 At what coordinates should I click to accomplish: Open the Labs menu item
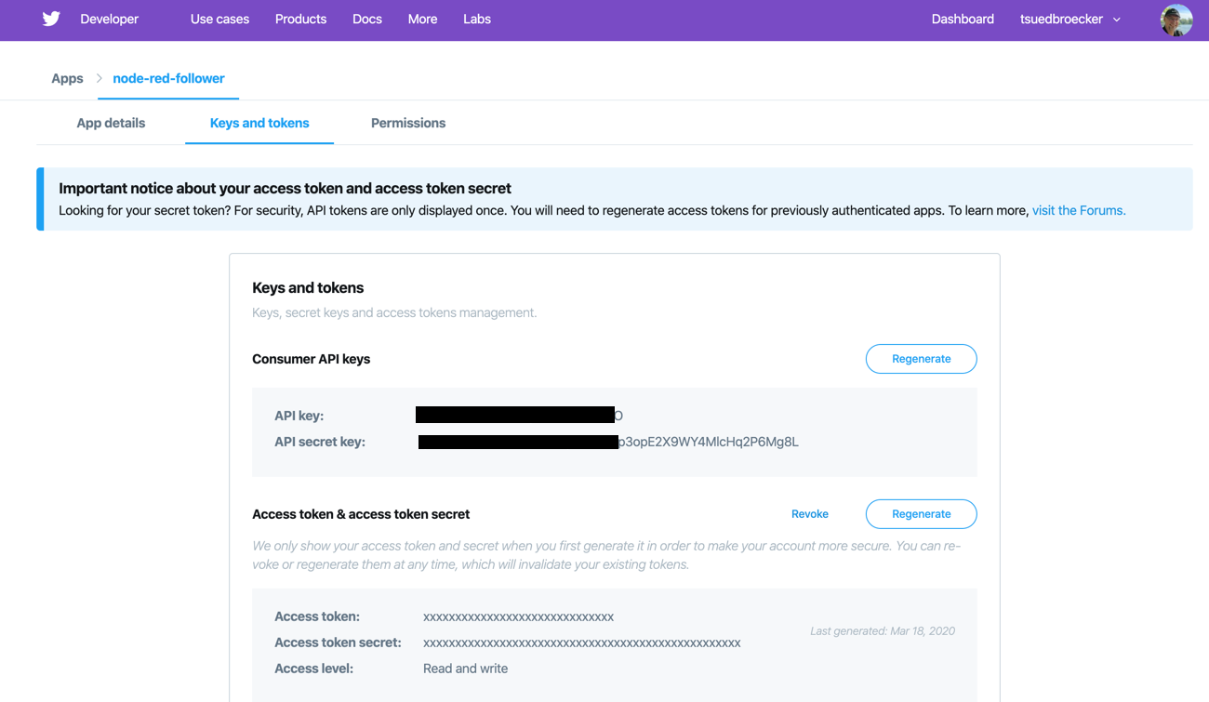pyautogui.click(x=477, y=20)
